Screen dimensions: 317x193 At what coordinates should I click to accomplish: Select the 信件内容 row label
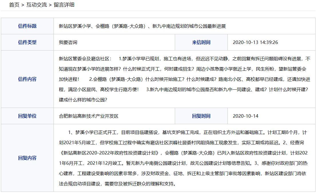tap(27, 79)
